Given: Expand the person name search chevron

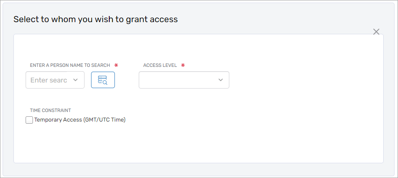Looking at the screenshot, I should coord(75,80).
